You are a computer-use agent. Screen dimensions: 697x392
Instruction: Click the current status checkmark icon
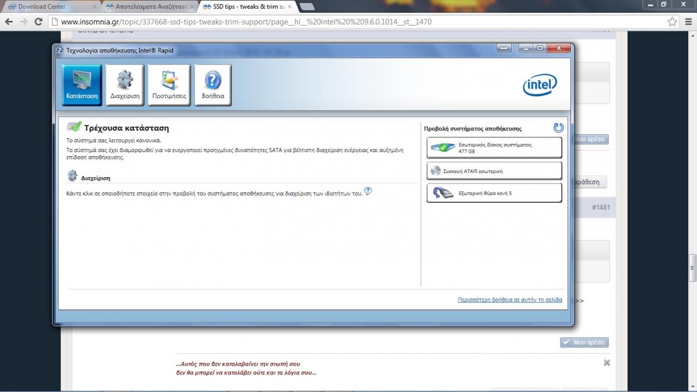74,127
